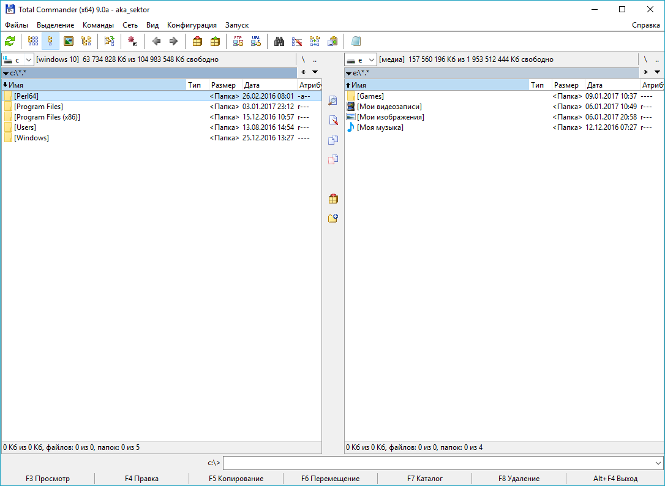Screen dimensions: 665x486
Task: Go to root in the right panel
Action: coord(645,59)
